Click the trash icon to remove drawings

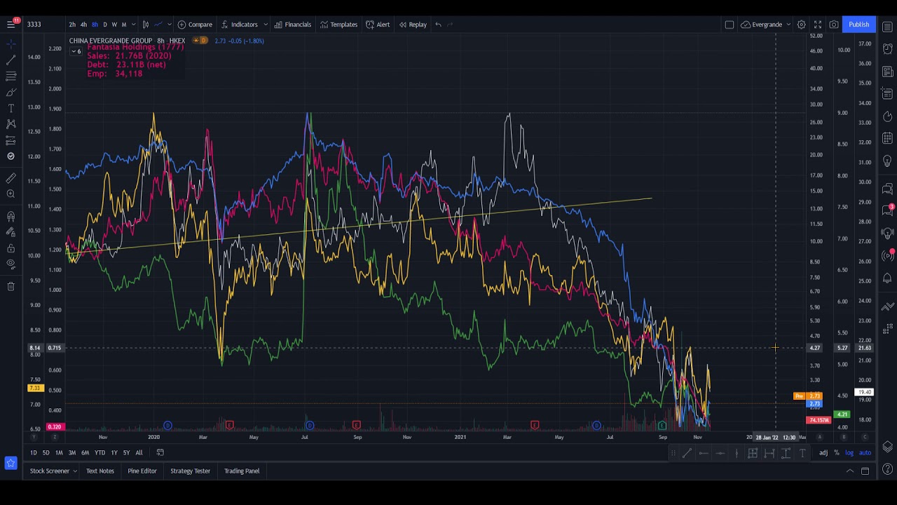(11, 286)
